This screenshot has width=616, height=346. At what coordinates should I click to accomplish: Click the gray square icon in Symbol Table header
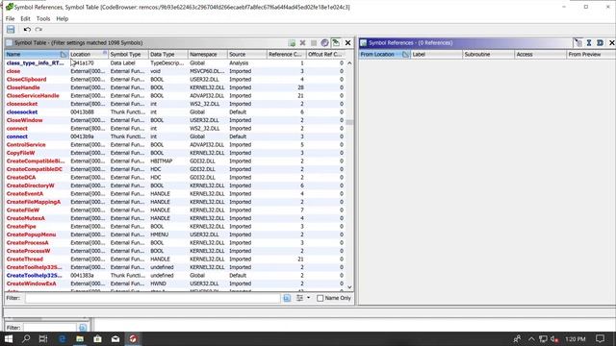coord(314,42)
